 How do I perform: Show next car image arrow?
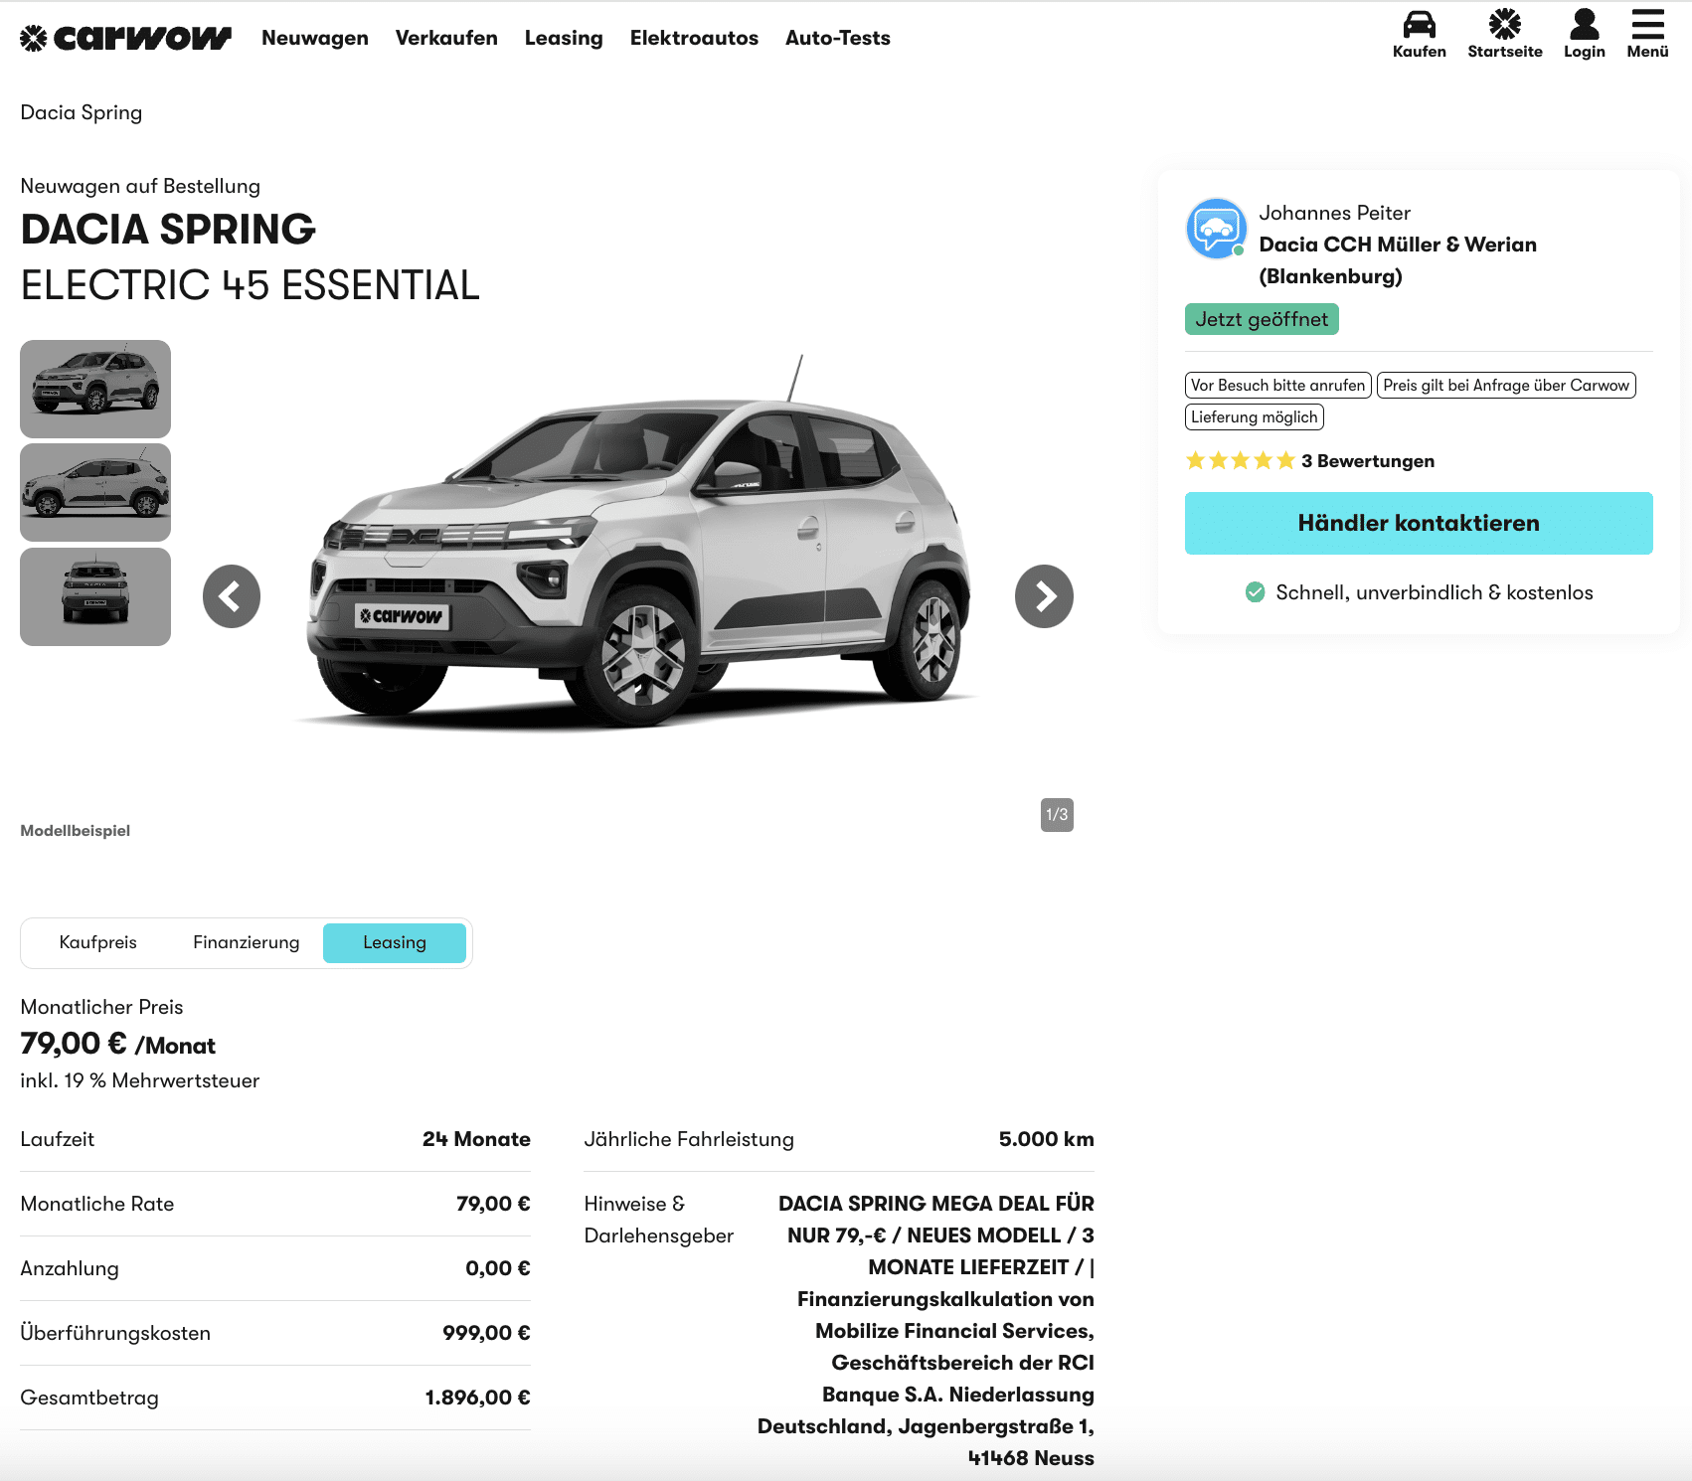point(1044,596)
